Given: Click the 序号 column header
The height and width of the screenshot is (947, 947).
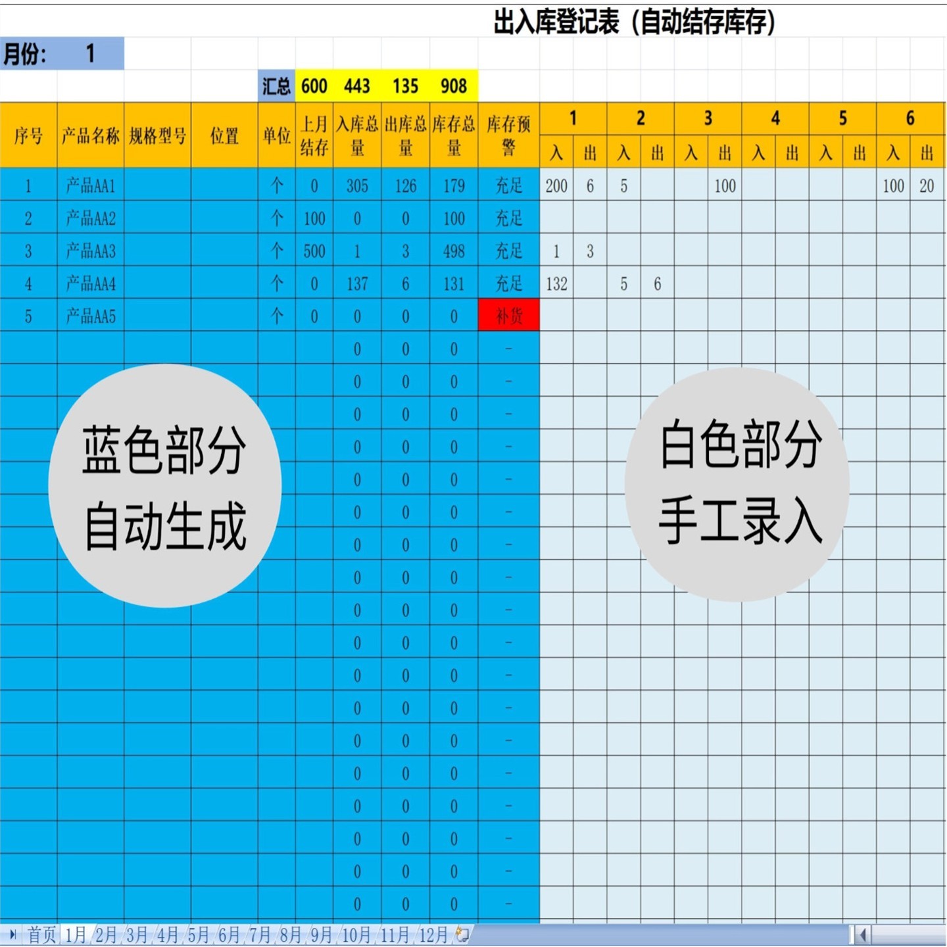Looking at the screenshot, I should (29, 135).
